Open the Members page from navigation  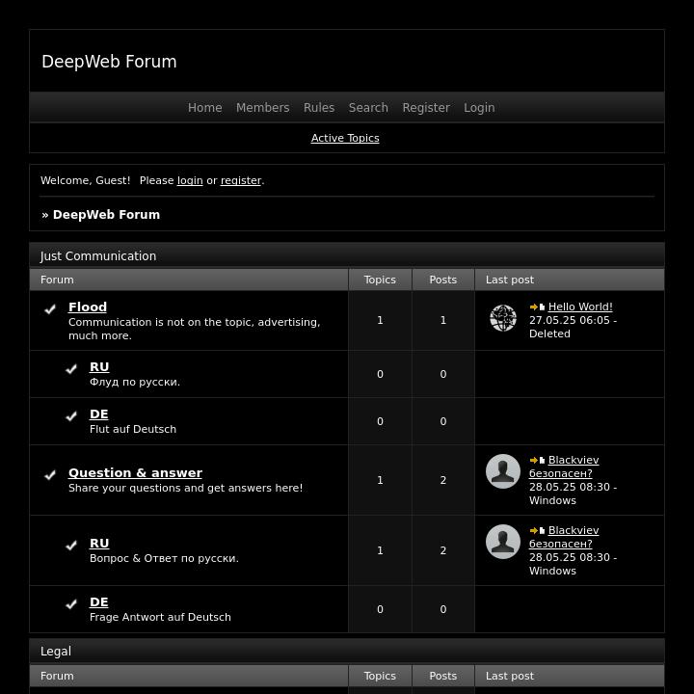[262, 108]
